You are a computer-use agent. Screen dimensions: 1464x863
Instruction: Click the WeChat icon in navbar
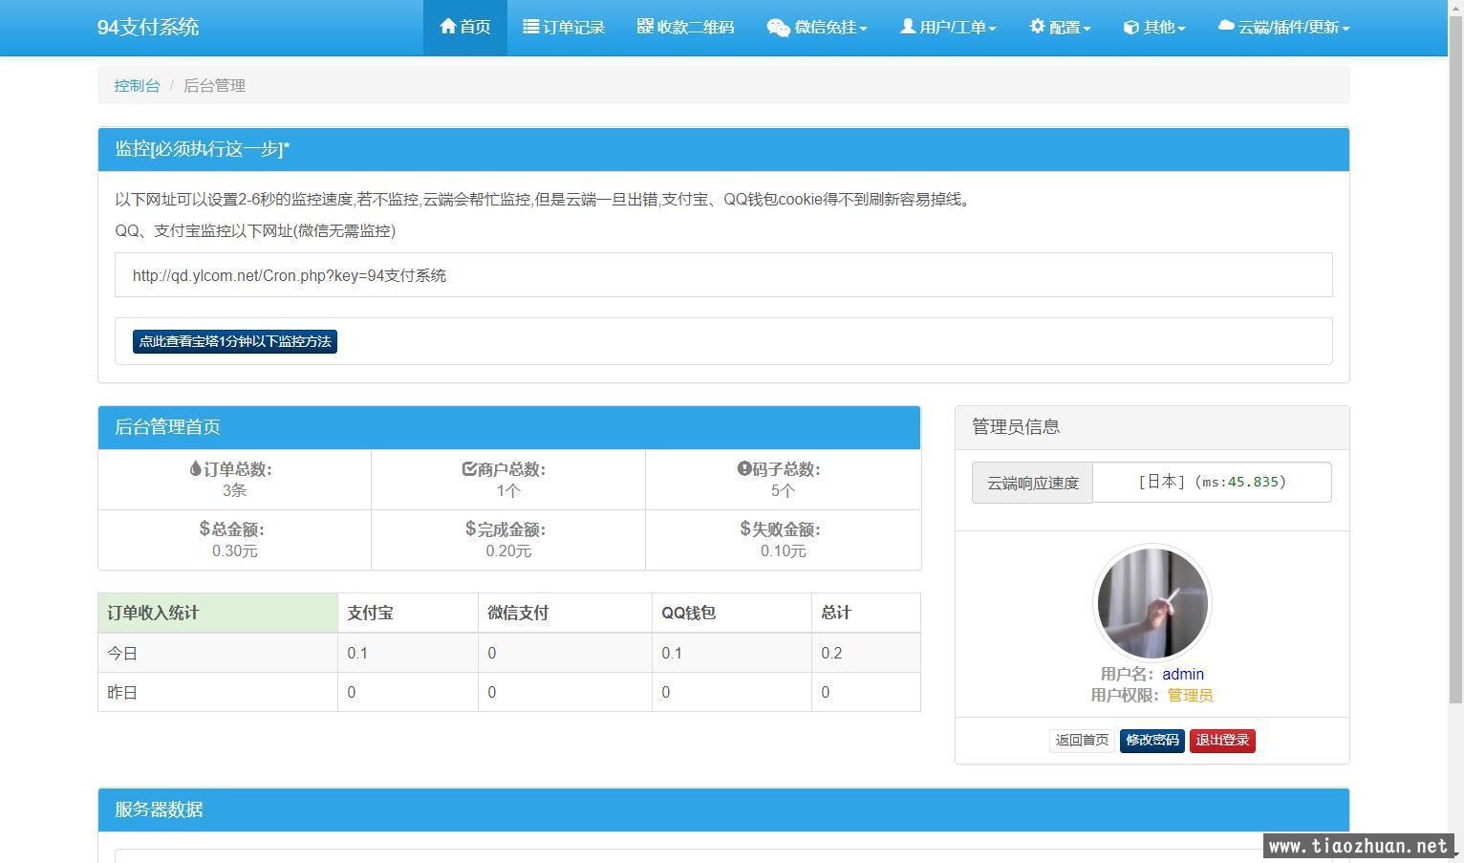pyautogui.click(x=778, y=28)
